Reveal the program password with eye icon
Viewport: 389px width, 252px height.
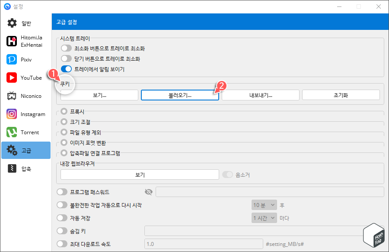click(149, 192)
